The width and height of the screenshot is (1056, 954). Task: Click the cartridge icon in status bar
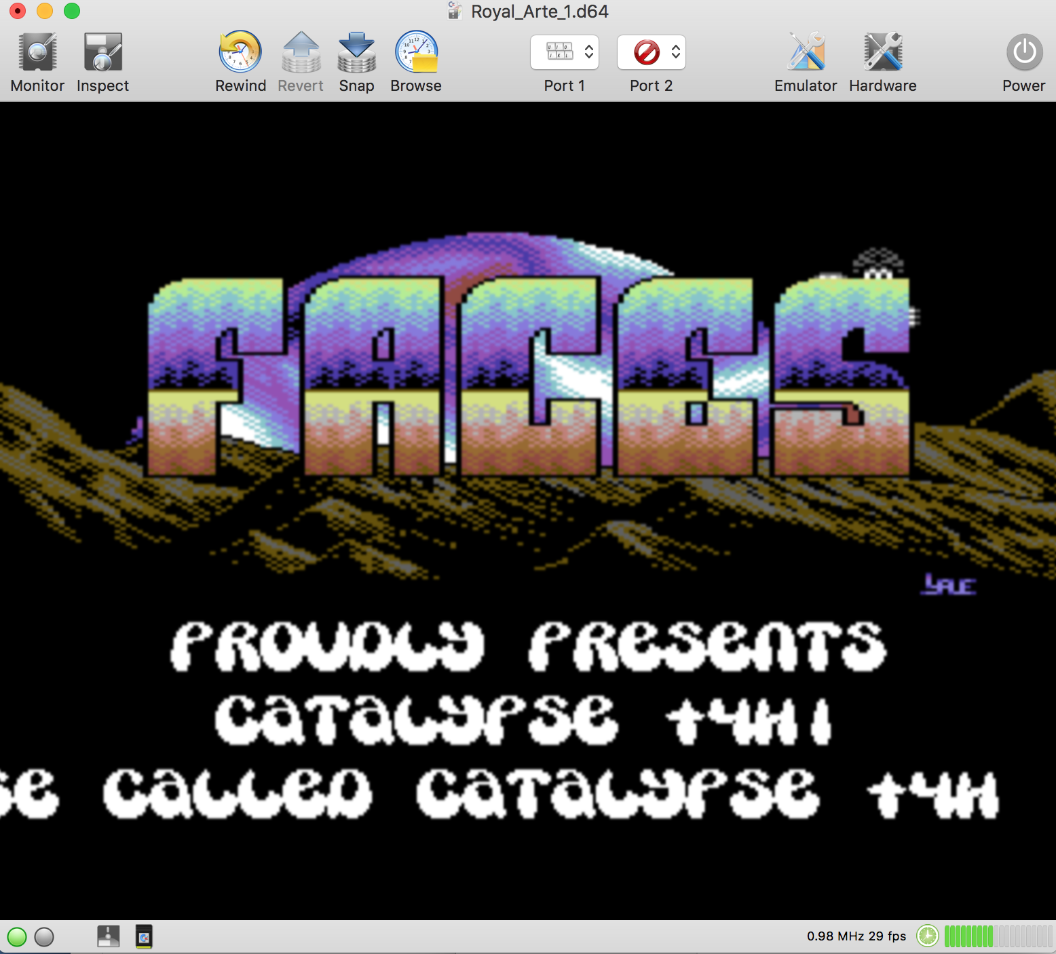coord(144,936)
